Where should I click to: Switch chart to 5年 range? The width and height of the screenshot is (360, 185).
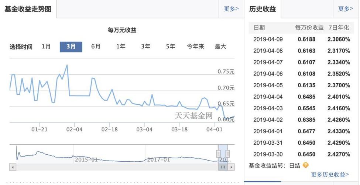click(x=170, y=46)
